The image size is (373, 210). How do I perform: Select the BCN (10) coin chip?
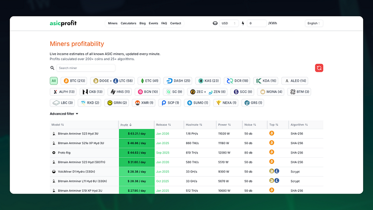click(x=147, y=91)
